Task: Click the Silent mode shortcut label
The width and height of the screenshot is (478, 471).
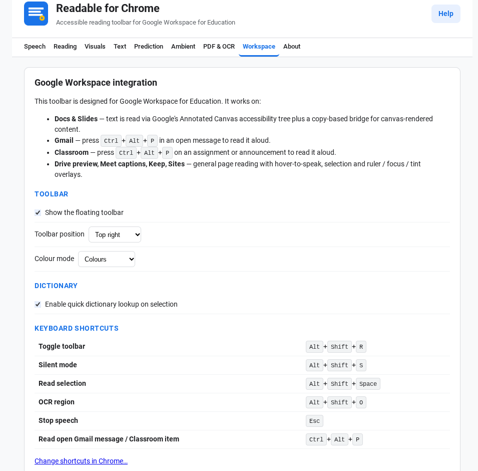Action: 58,365
